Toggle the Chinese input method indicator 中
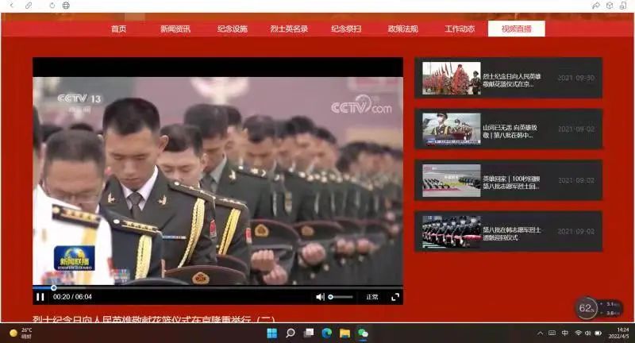635x343 pixels. (x=565, y=333)
